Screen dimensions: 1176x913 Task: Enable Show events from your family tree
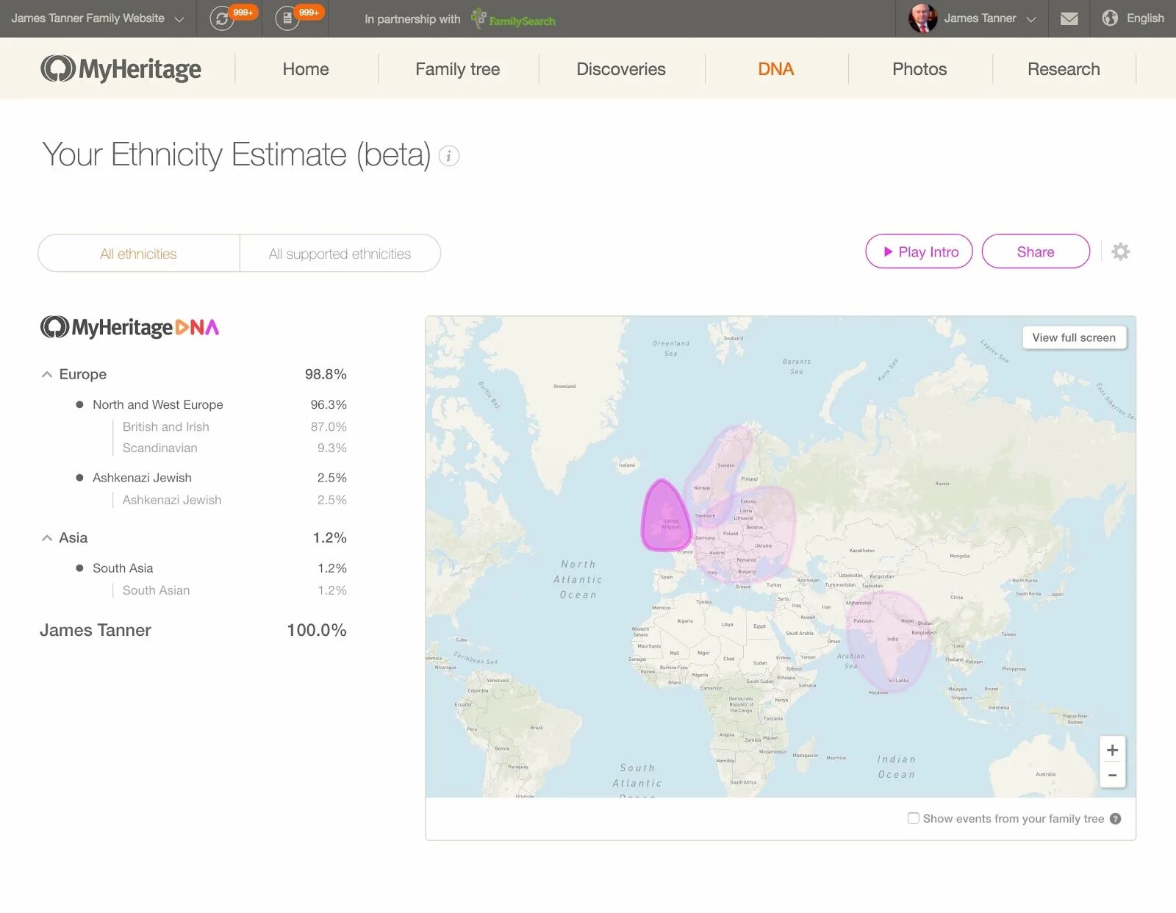pos(914,818)
